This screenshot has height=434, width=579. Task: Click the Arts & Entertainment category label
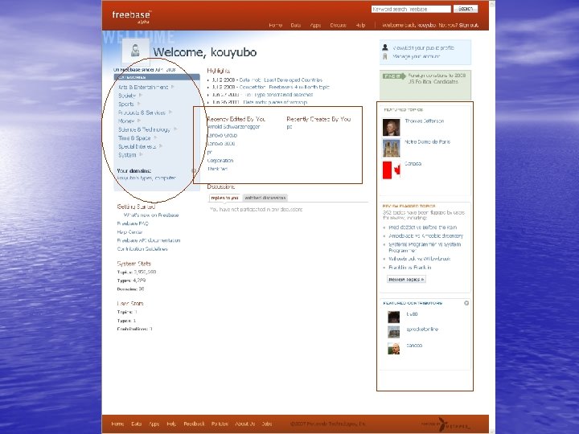(x=143, y=87)
